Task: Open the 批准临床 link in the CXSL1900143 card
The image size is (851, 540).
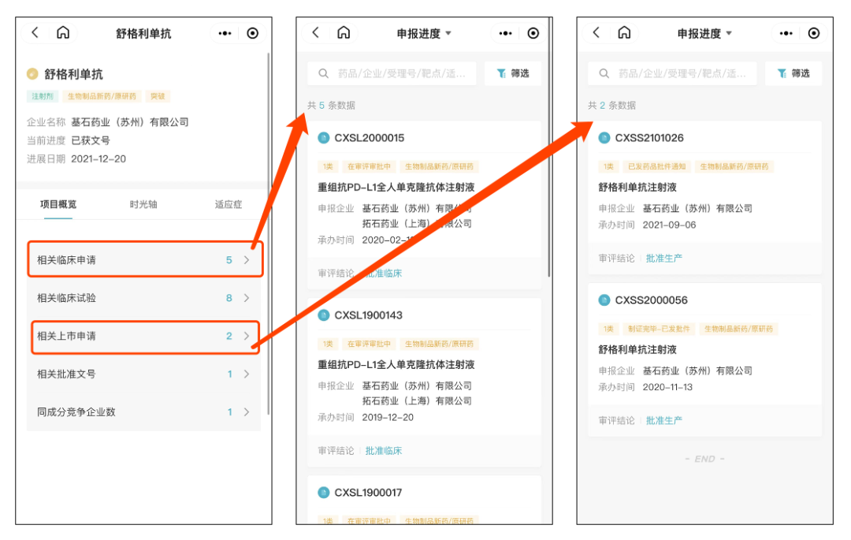Action: tap(384, 451)
